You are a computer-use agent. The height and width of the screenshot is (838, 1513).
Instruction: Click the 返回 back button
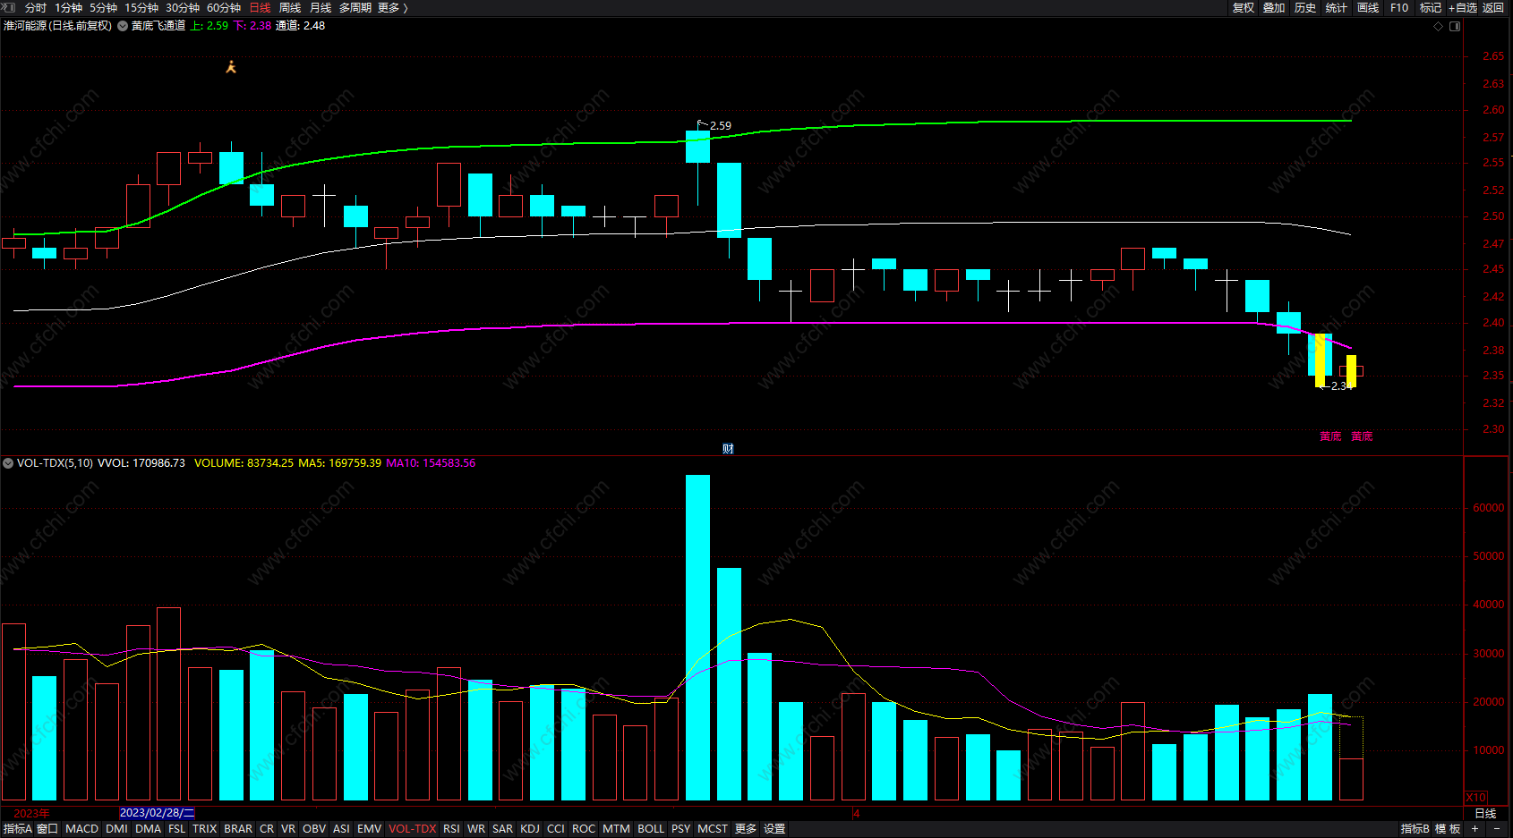(x=1493, y=7)
